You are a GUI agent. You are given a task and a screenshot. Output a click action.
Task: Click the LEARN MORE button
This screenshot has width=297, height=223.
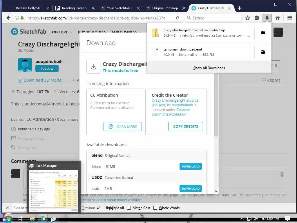pyautogui.click(x=123, y=127)
